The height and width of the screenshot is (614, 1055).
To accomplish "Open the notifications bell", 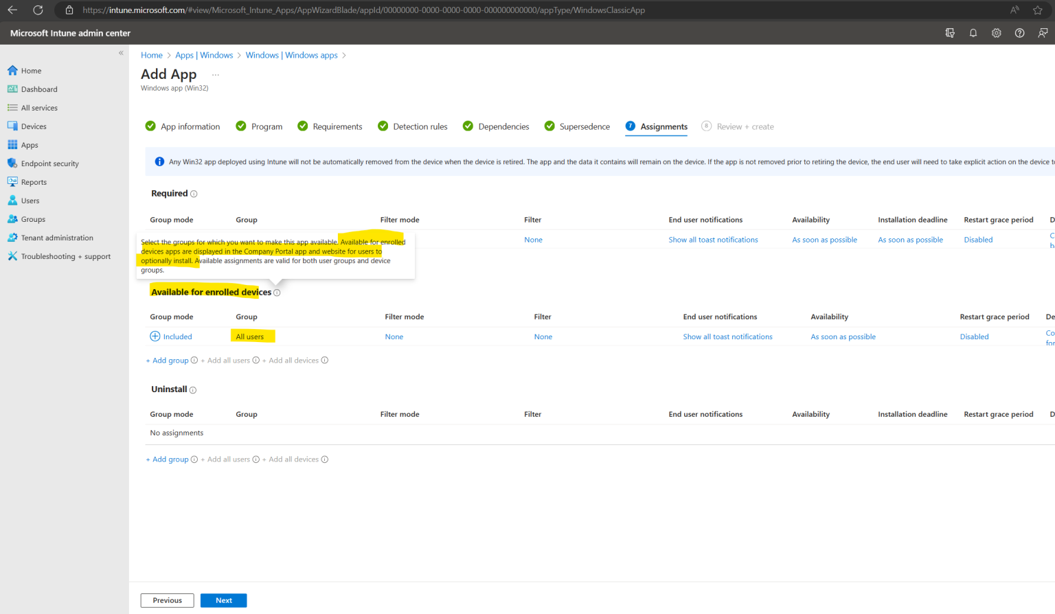I will click(973, 32).
